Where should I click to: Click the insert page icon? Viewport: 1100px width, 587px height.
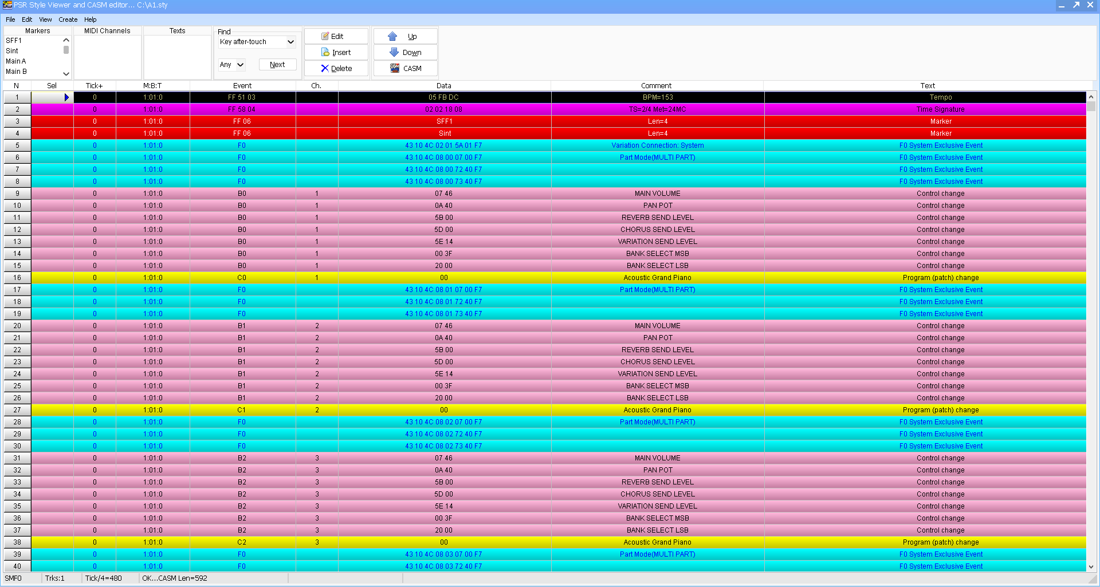(325, 52)
